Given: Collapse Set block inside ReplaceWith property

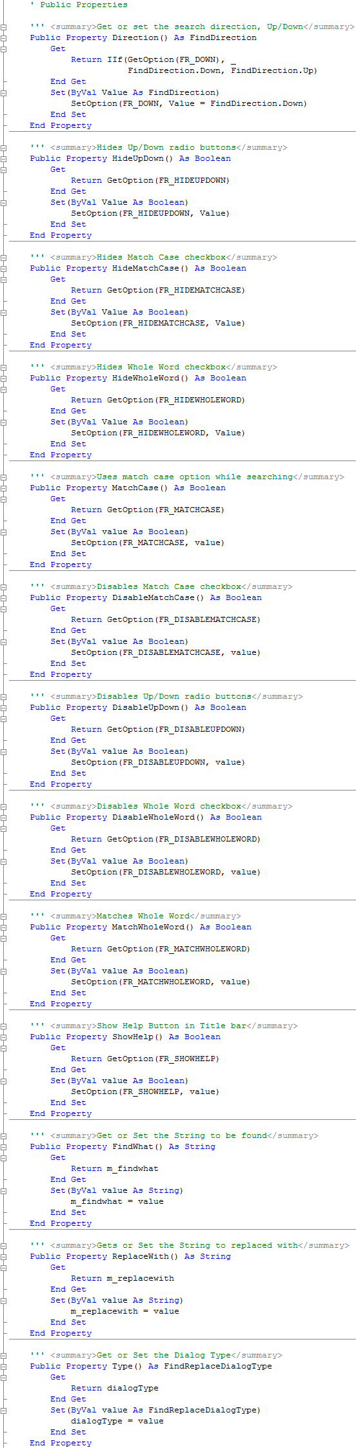Looking at the screenshot, I should click(x=4, y=1301).
